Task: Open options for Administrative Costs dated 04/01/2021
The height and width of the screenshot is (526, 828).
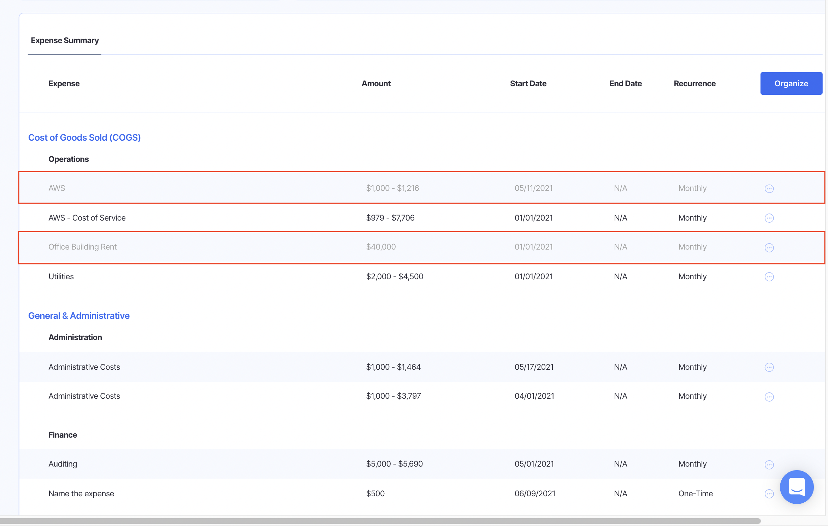Action: coord(769,397)
